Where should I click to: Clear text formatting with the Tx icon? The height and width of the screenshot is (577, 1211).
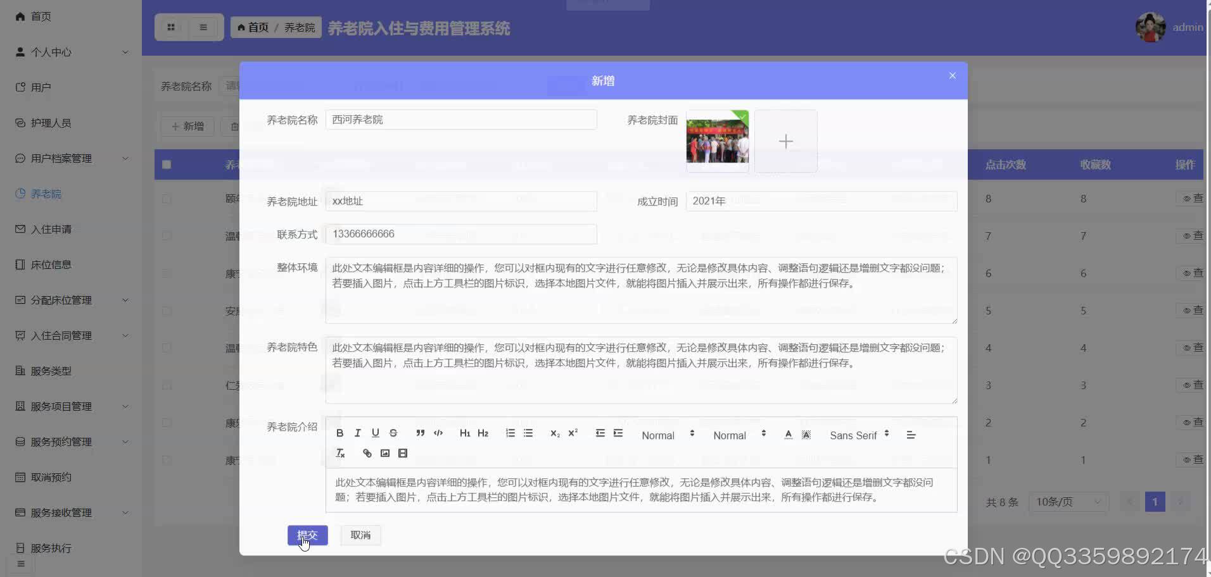point(340,453)
